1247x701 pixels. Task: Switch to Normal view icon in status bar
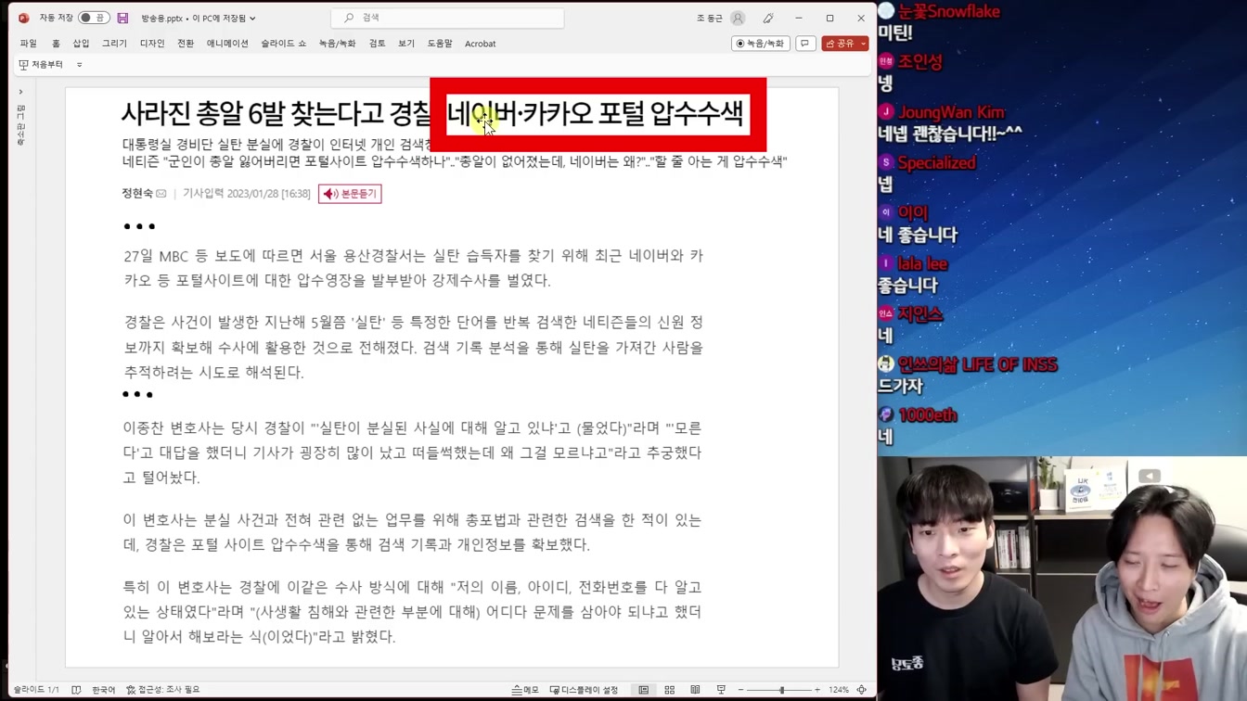[x=643, y=690]
